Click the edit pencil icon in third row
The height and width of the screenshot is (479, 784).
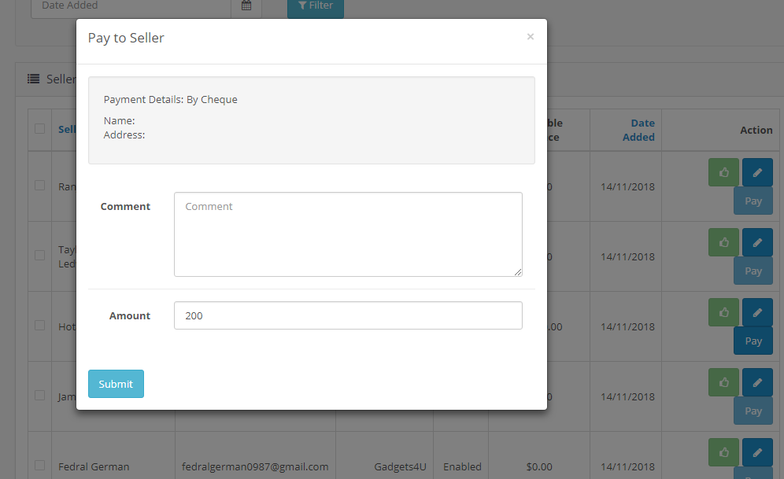757,312
